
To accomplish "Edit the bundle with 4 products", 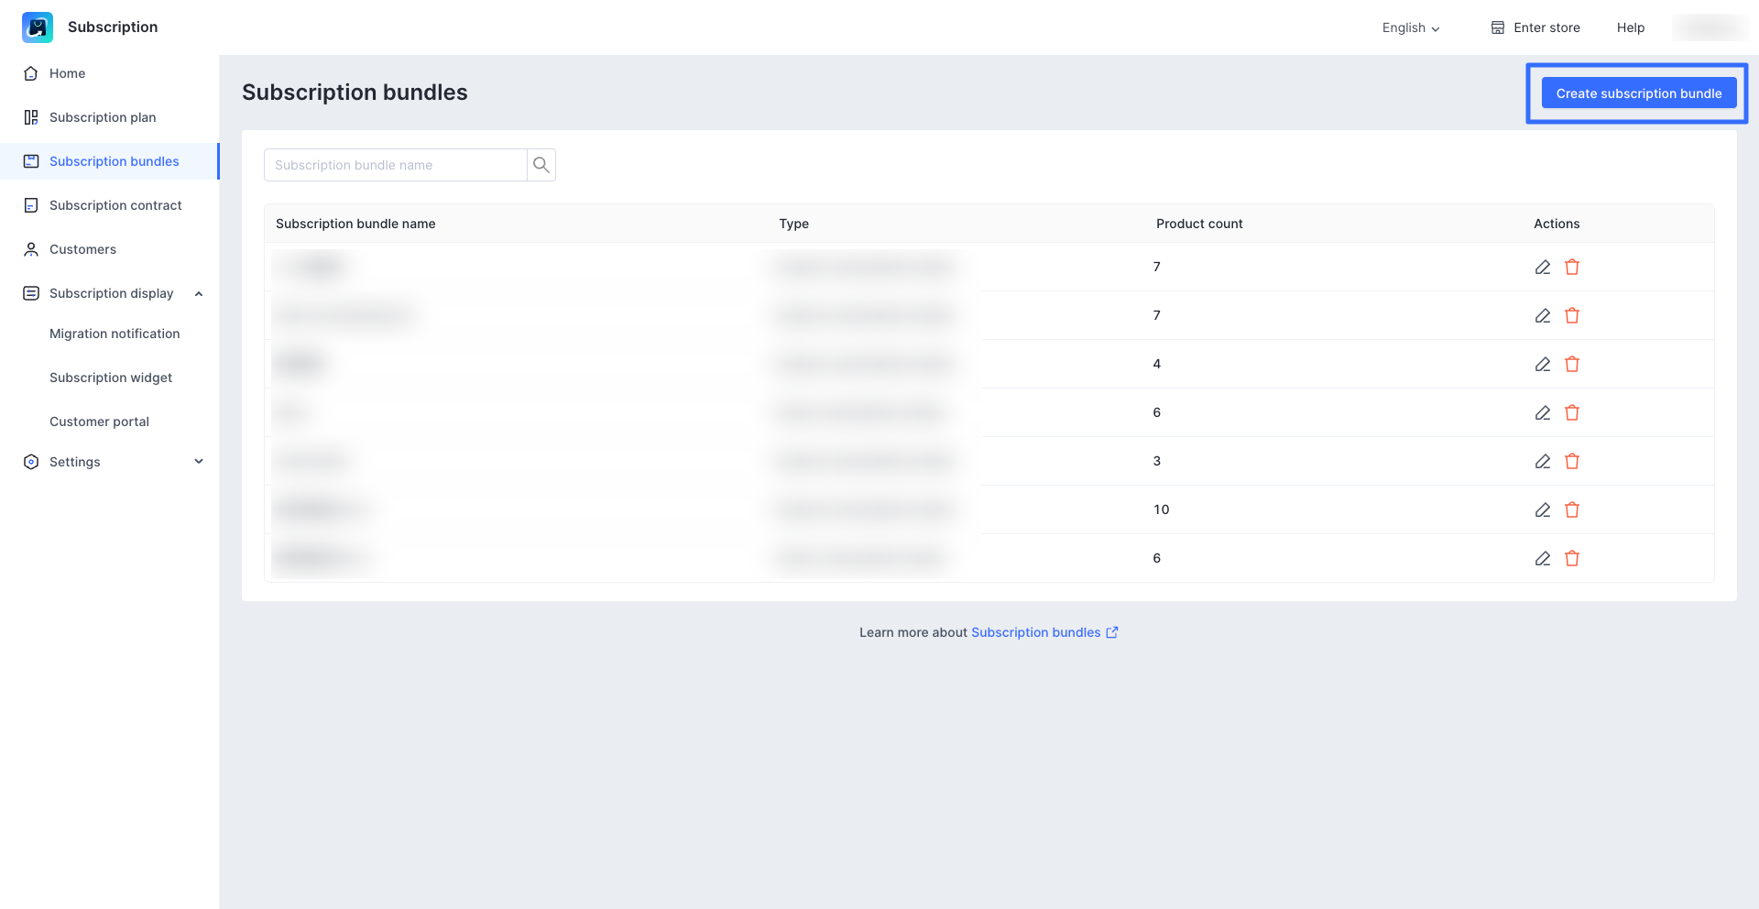I will click(1543, 365).
